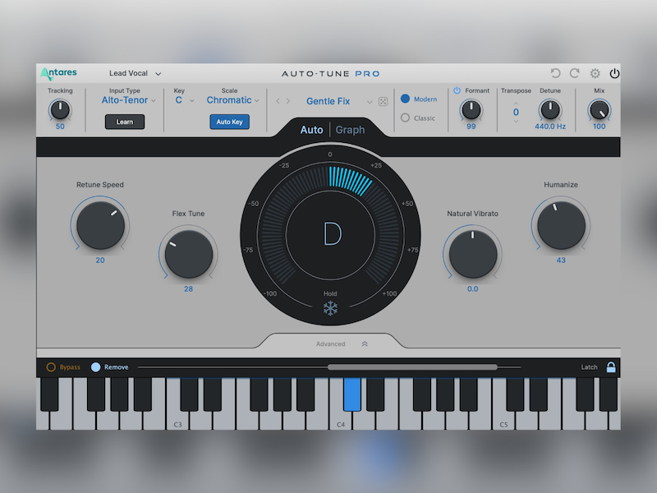Select the Modern mode radio button

click(405, 99)
